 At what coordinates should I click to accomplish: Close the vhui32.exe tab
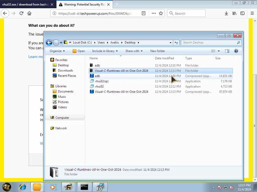[52, 4]
